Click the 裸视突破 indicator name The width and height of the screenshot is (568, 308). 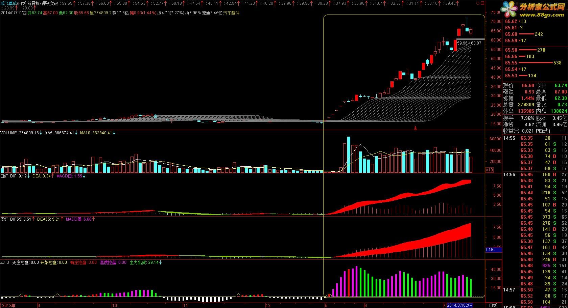click(50, 3)
